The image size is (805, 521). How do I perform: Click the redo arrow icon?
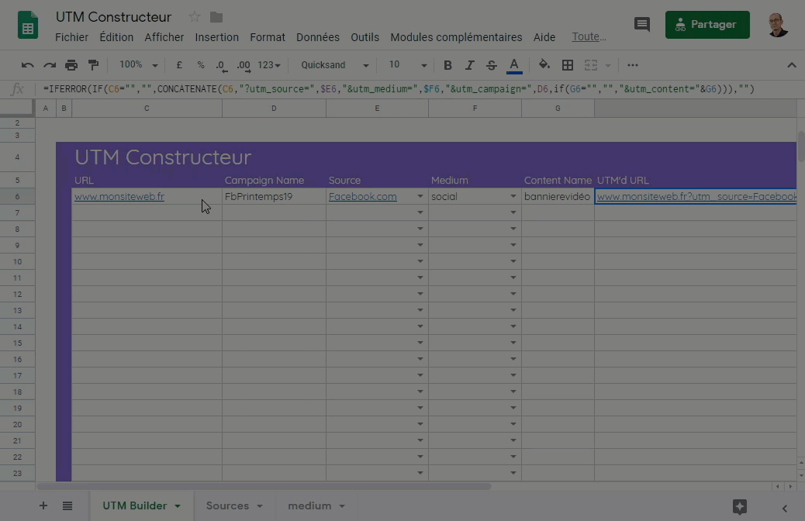[50, 65]
